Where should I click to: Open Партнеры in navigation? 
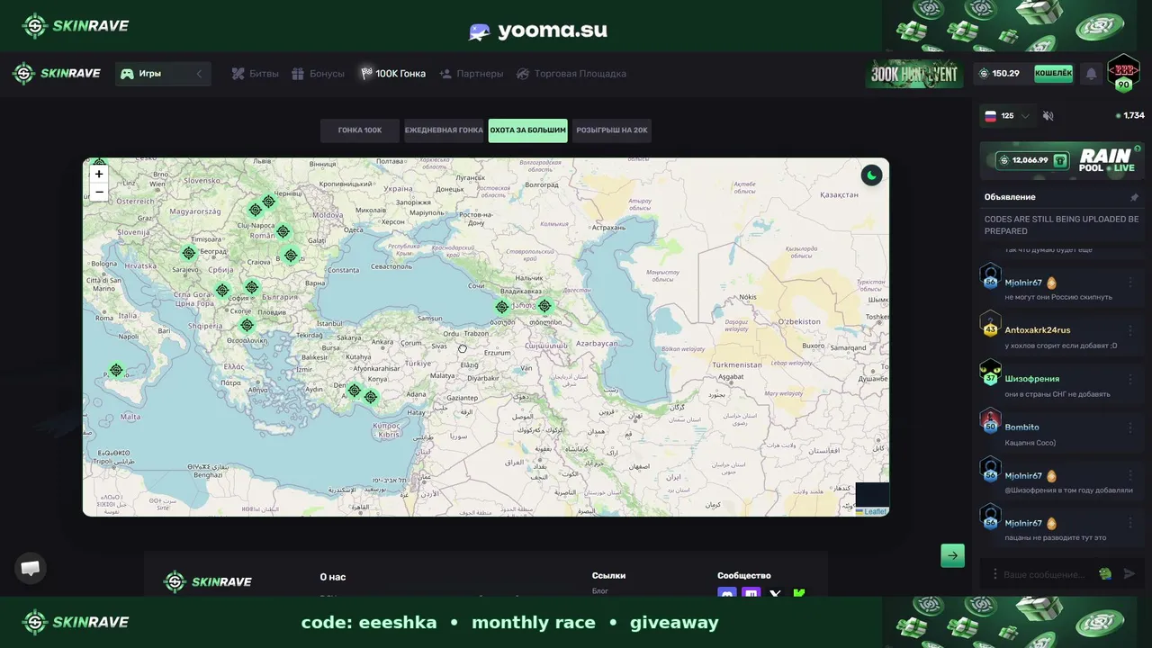point(471,74)
